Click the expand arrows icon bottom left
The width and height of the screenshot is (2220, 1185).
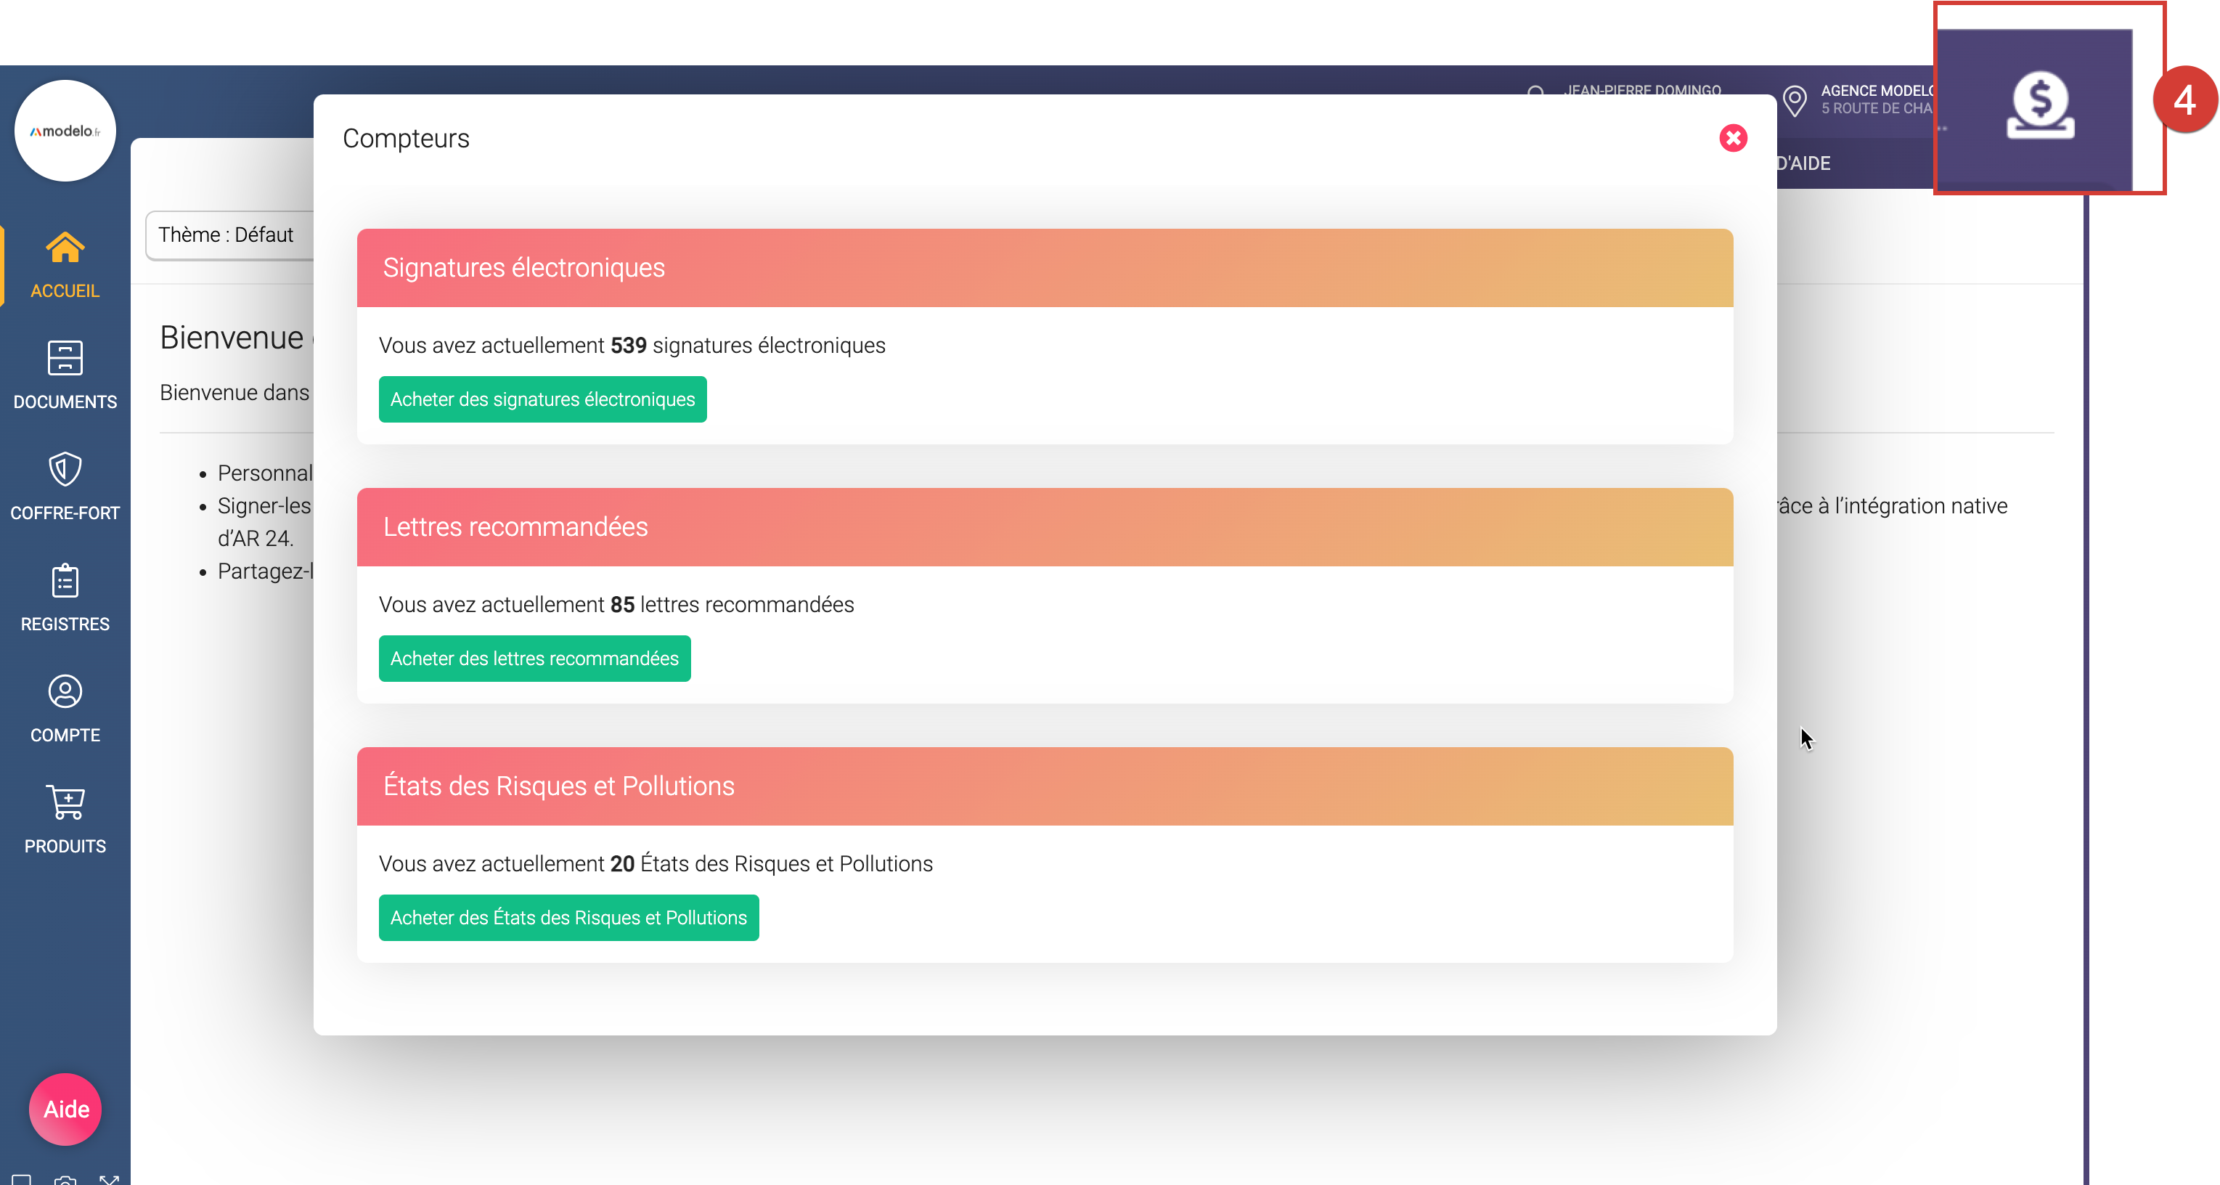[x=109, y=1179]
